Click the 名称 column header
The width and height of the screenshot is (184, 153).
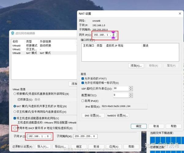[x=18, y=41]
